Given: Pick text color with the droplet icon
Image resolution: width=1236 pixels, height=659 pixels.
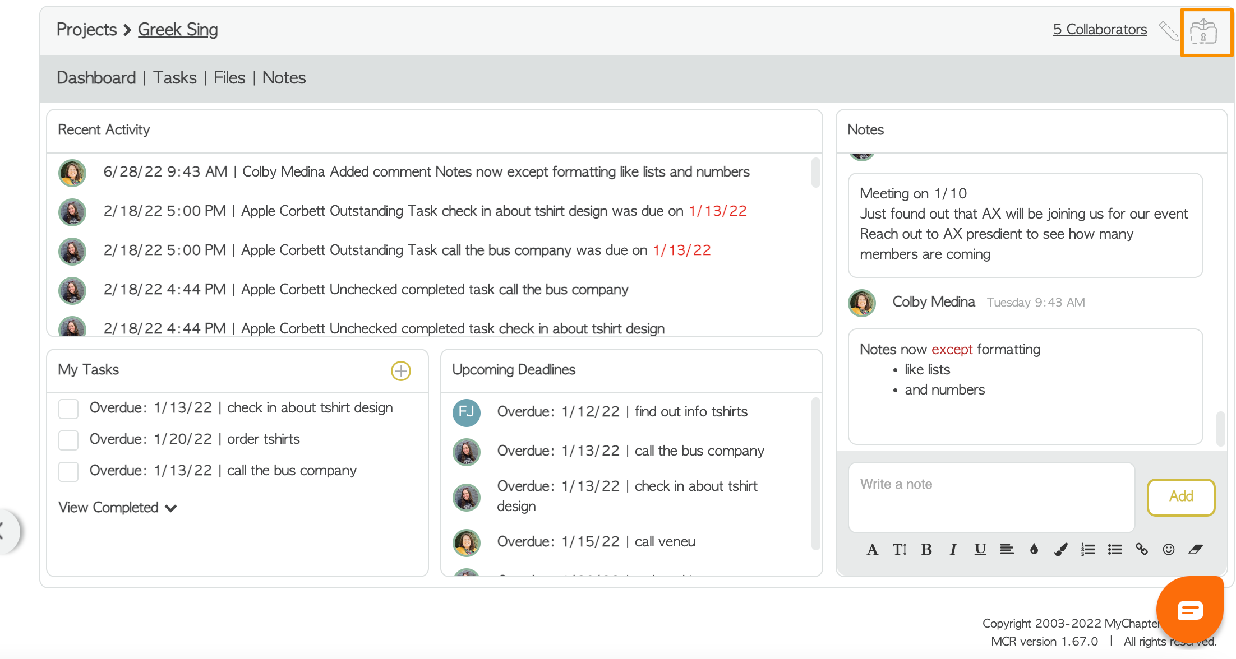Looking at the screenshot, I should coord(1034,550).
